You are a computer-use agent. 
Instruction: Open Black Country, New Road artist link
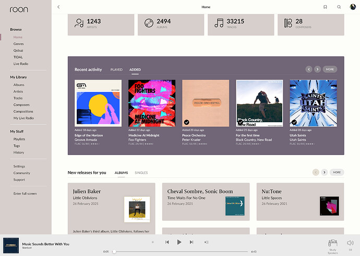point(254,139)
